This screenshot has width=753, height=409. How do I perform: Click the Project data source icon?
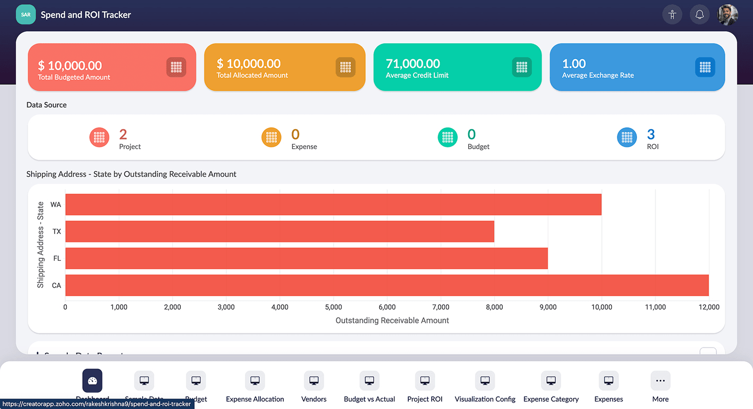(99, 137)
